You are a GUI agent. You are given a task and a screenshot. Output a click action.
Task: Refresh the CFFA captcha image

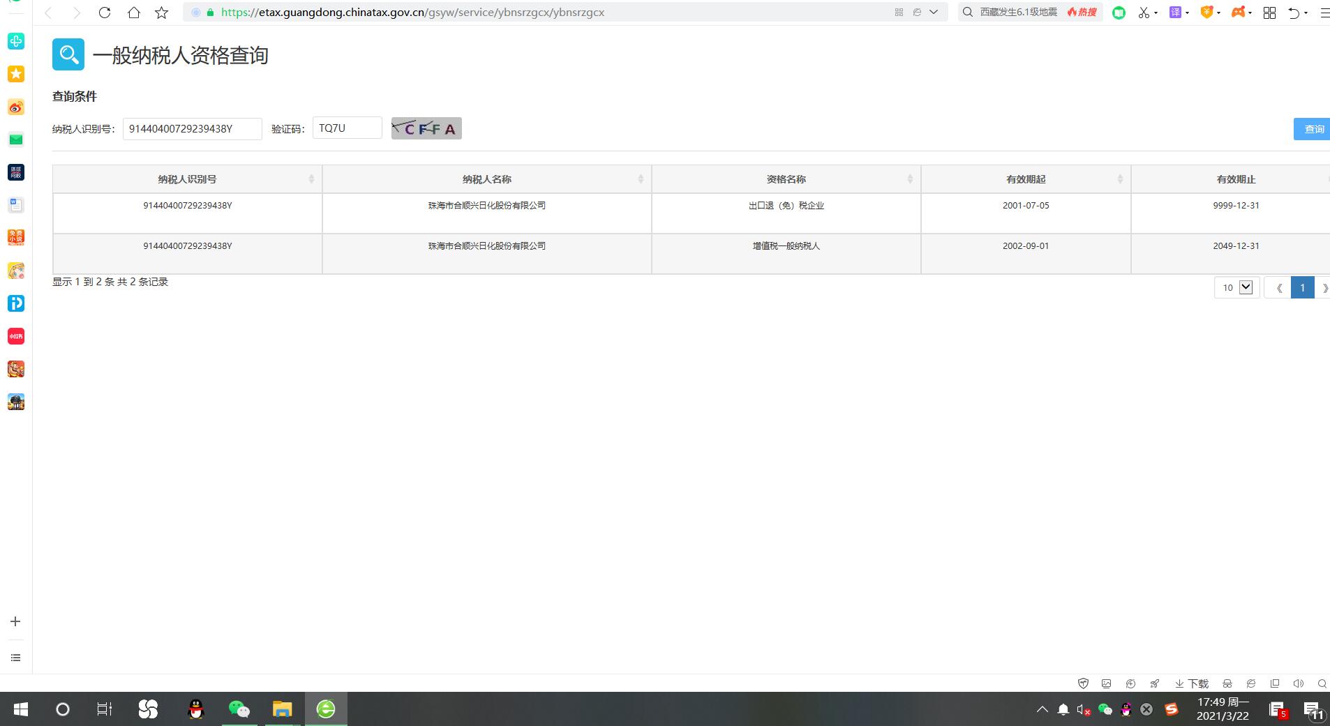(426, 128)
